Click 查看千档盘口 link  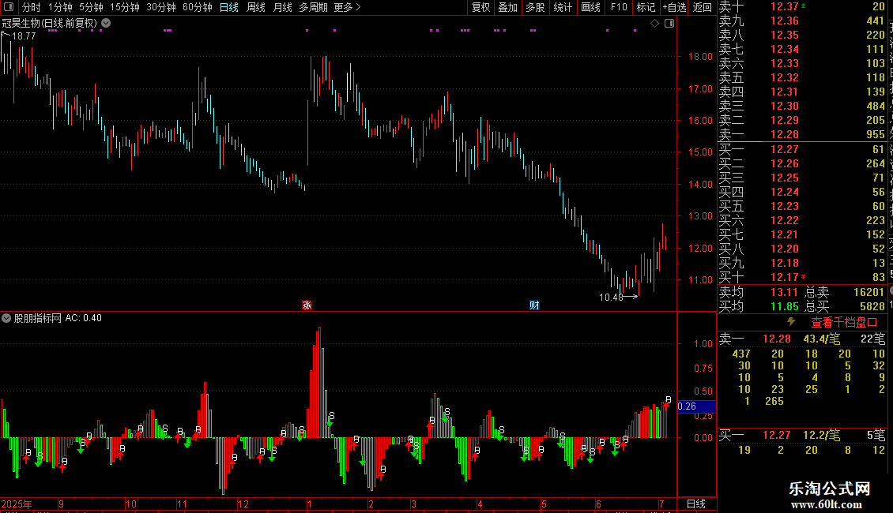(x=844, y=323)
